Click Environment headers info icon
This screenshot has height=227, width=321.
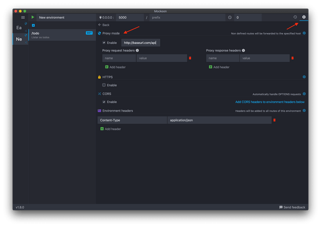point(304,111)
